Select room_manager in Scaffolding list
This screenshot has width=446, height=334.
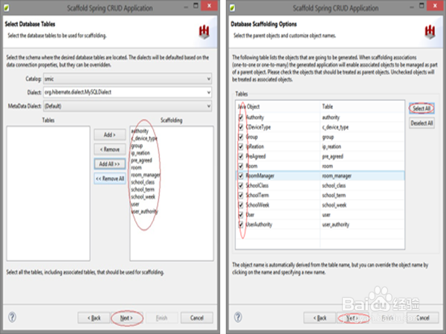[146, 175]
